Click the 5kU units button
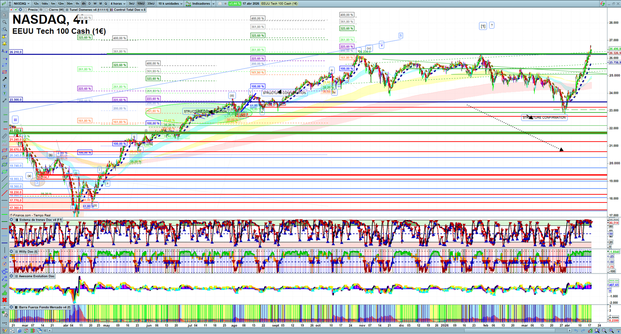621x334 pixels. pyautogui.click(x=132, y=3)
